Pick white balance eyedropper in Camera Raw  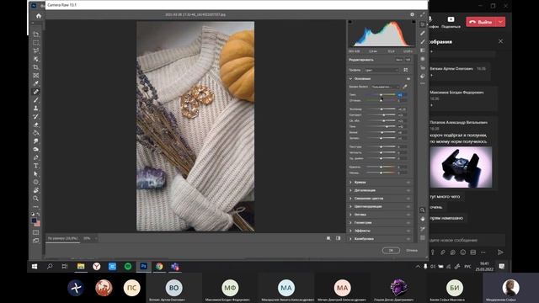point(405,87)
